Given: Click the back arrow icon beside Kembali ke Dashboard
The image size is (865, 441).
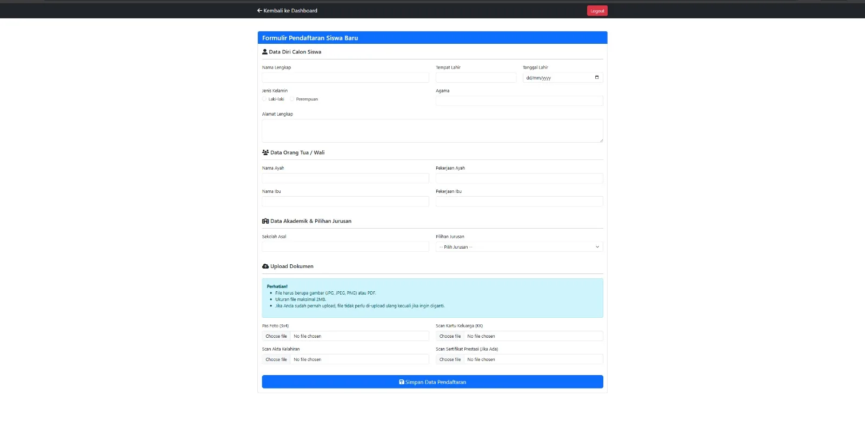Looking at the screenshot, I should coord(259,10).
